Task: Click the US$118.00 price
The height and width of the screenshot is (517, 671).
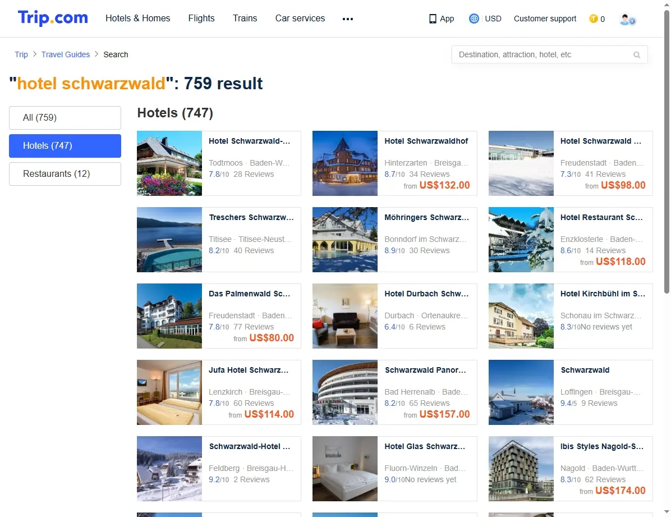Action: click(621, 261)
